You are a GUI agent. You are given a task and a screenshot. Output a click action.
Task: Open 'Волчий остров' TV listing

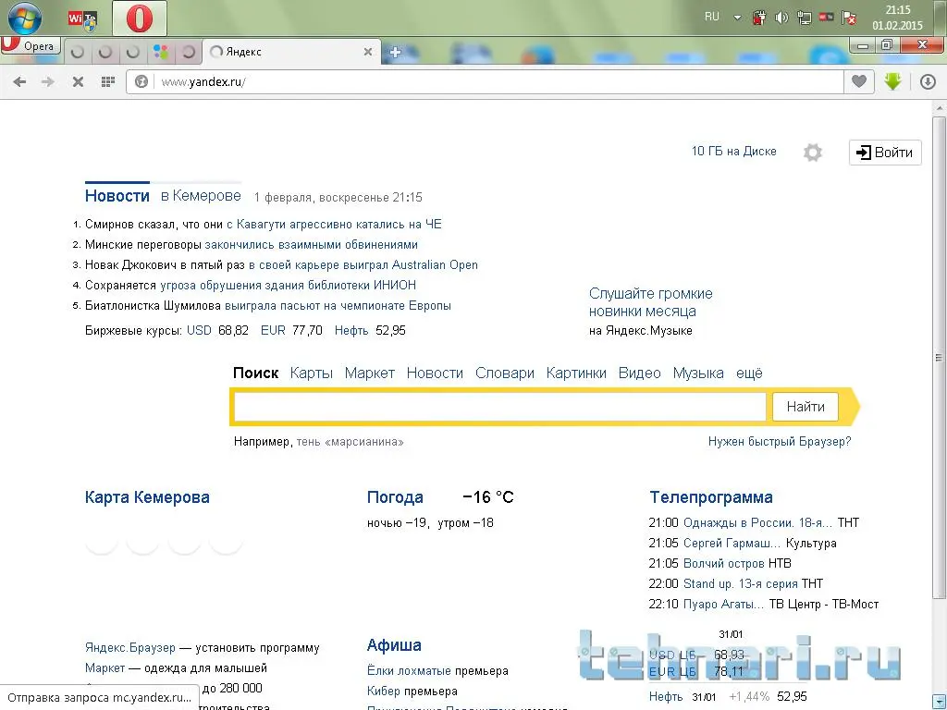[724, 564]
